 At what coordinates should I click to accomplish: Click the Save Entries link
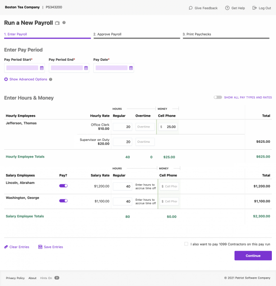click(53, 247)
